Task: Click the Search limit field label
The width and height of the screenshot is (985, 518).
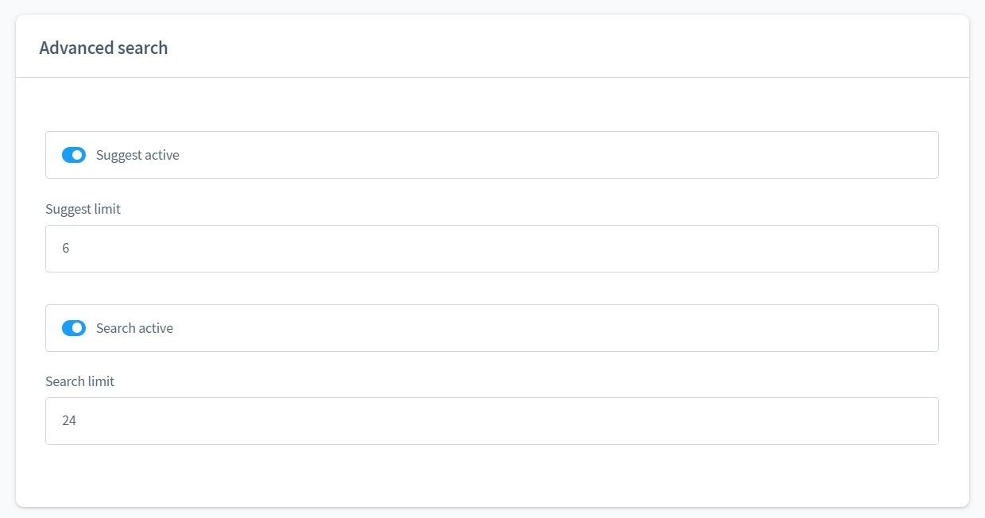Action: pyautogui.click(x=80, y=381)
